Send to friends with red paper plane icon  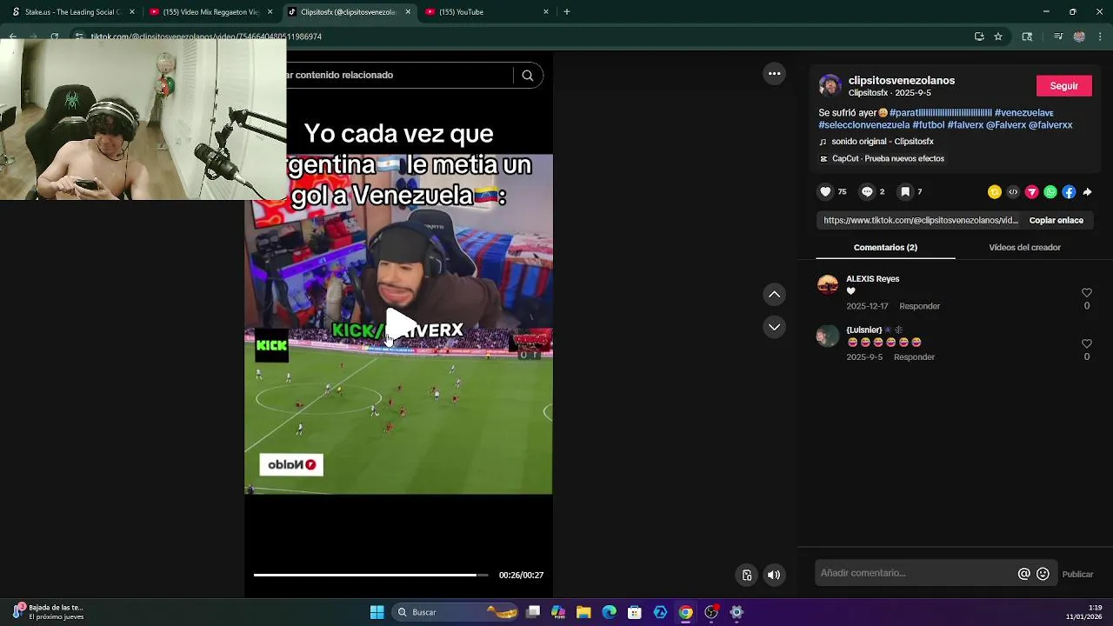[1032, 192]
